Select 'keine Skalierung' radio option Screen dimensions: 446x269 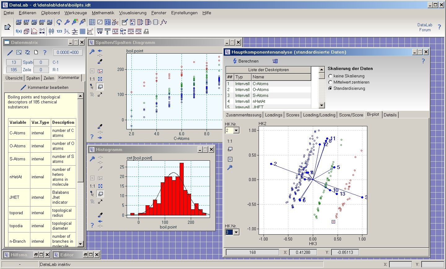coord(330,76)
